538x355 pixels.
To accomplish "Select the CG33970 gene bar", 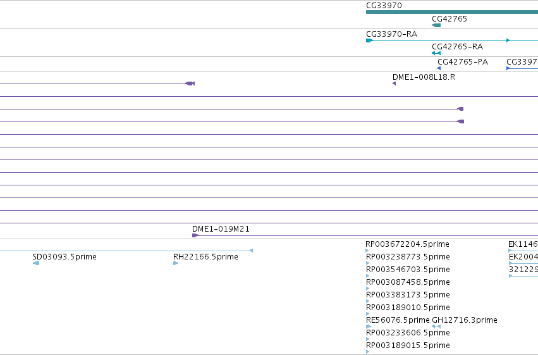I will coord(452,12).
